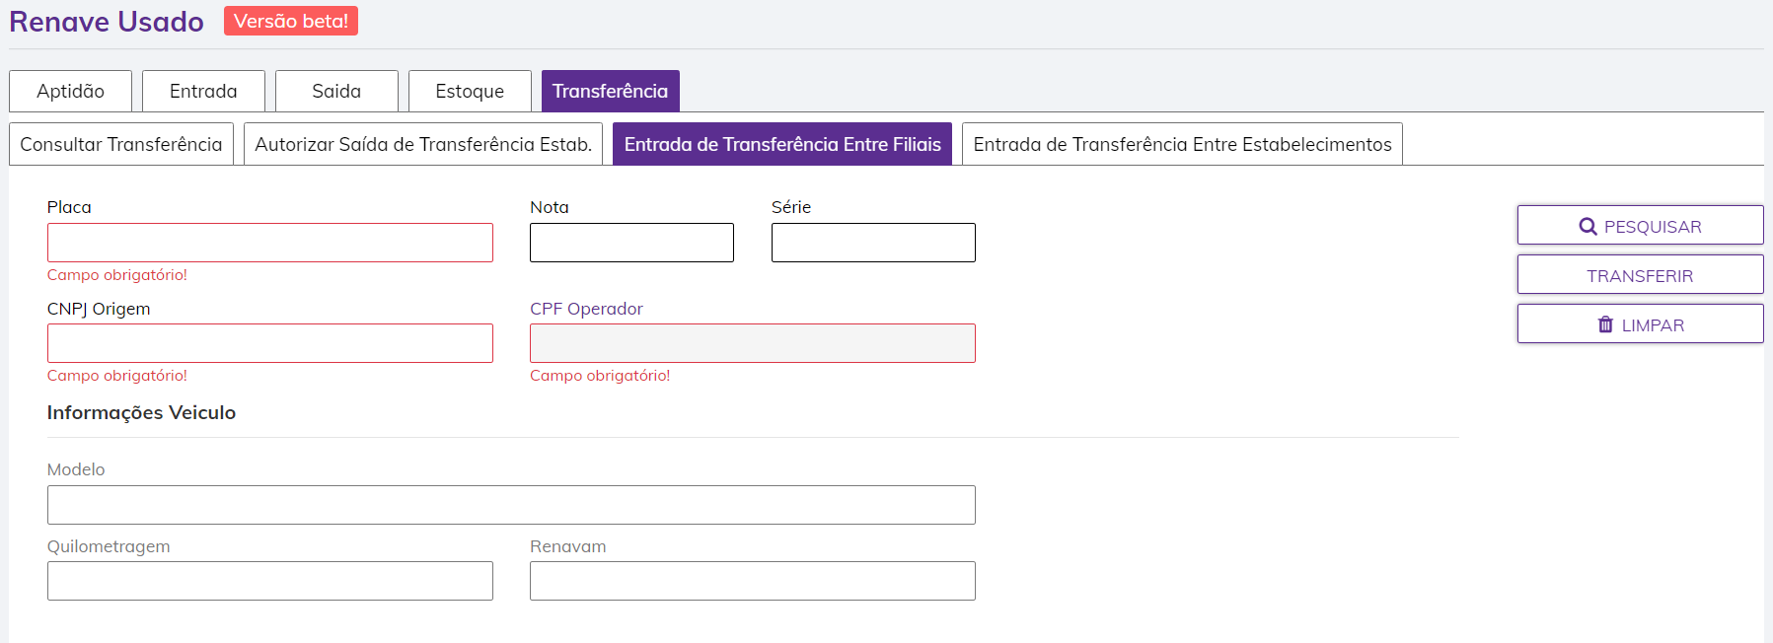Click the CPF Operador field

(752, 343)
